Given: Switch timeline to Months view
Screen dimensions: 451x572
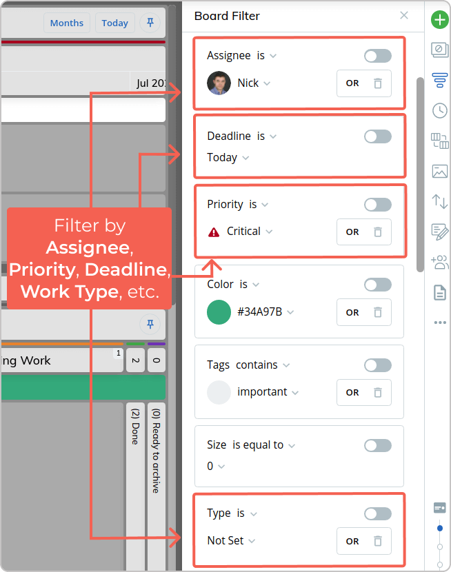Looking at the screenshot, I should click(67, 23).
